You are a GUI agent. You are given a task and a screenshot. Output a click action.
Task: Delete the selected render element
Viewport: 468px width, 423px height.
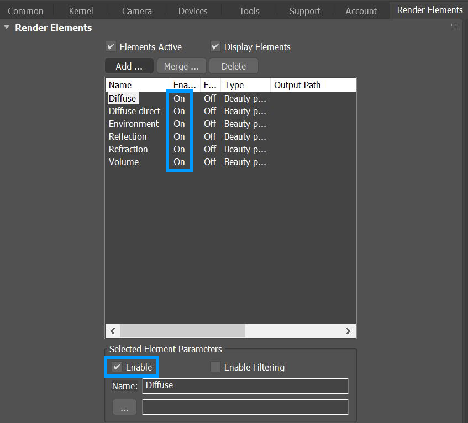(x=233, y=66)
